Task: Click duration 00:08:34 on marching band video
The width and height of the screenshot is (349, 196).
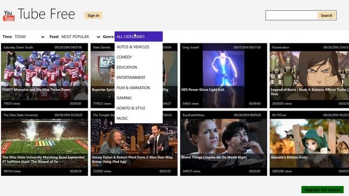Action: 76,171
